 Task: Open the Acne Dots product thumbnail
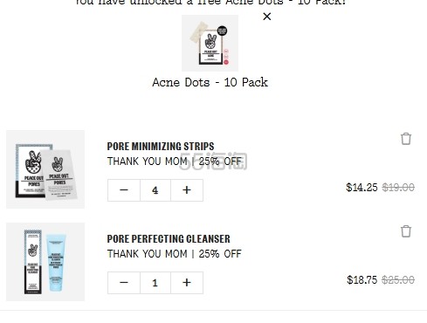pyautogui.click(x=210, y=43)
